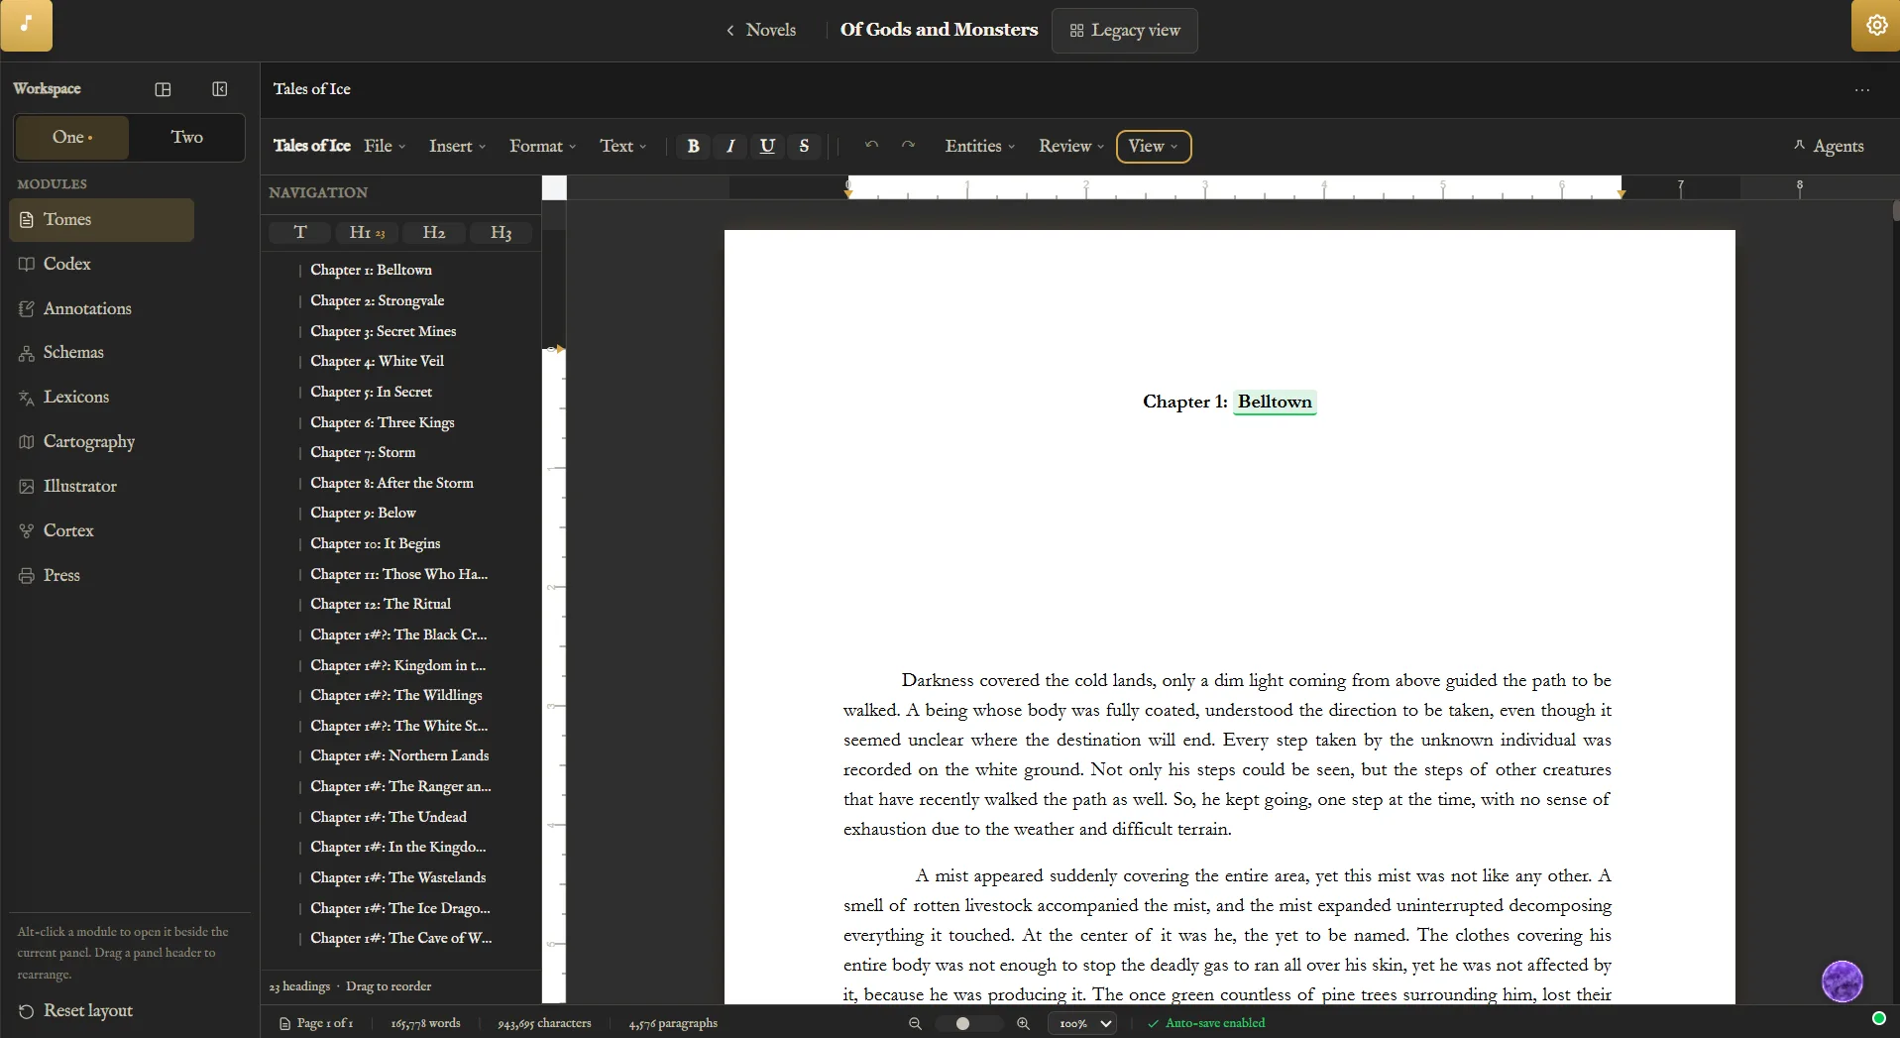Open the Agents panel
1900x1038 pixels.
tap(1829, 146)
